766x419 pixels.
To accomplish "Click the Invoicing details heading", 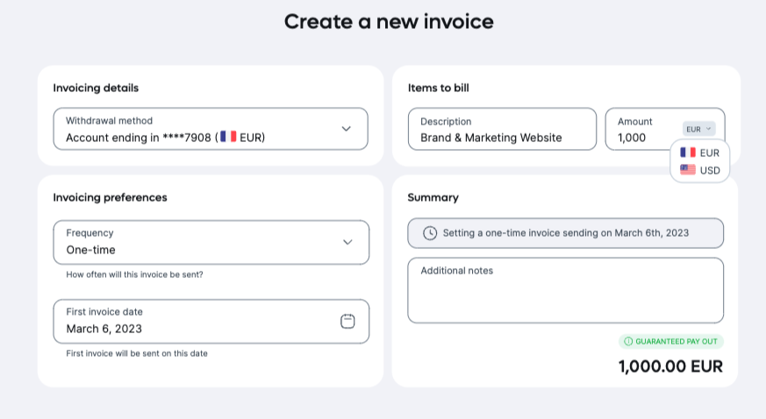I will pyautogui.click(x=96, y=88).
